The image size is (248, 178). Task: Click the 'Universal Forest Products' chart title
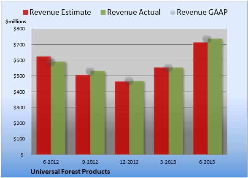[70, 172]
